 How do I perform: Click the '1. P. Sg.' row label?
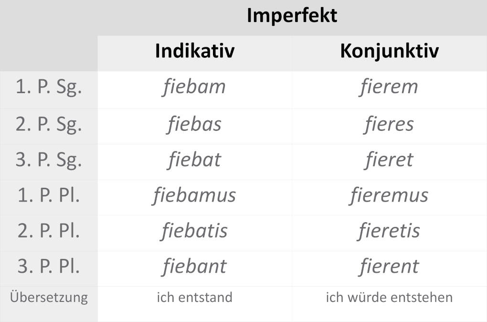click(x=49, y=88)
